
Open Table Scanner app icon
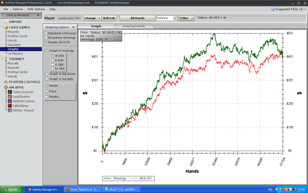pyautogui.click(x=10, y=92)
